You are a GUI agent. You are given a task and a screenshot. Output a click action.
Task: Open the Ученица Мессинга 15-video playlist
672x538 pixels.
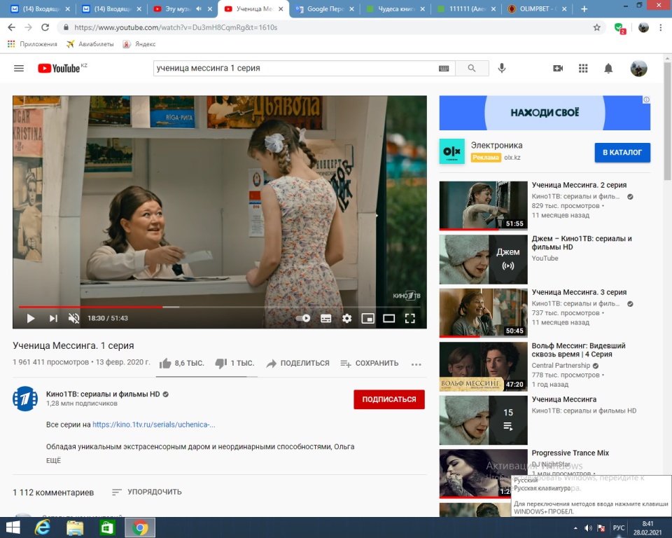(484, 420)
